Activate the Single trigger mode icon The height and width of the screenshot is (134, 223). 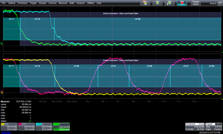(x=169, y=3)
